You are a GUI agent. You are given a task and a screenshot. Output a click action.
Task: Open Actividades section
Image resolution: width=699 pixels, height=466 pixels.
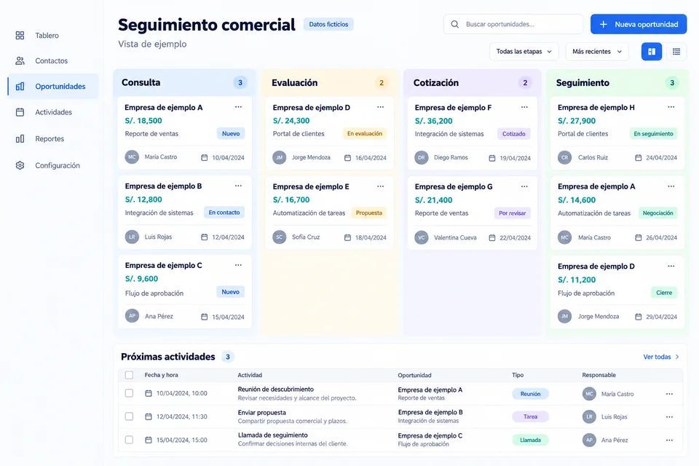coord(53,112)
